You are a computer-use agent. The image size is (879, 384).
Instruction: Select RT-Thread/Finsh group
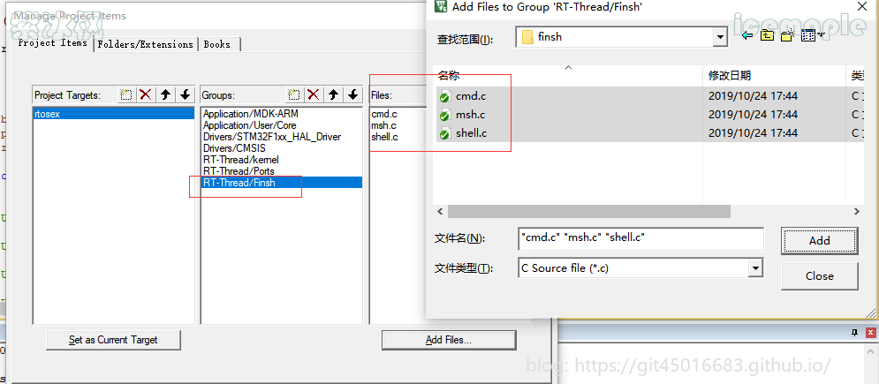(282, 183)
